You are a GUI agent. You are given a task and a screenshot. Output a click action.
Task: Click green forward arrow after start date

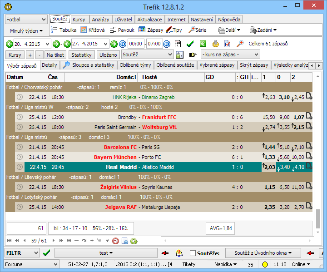[x=56, y=44]
